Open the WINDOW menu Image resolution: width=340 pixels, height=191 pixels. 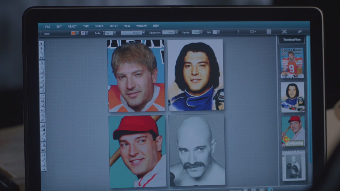click(x=141, y=26)
